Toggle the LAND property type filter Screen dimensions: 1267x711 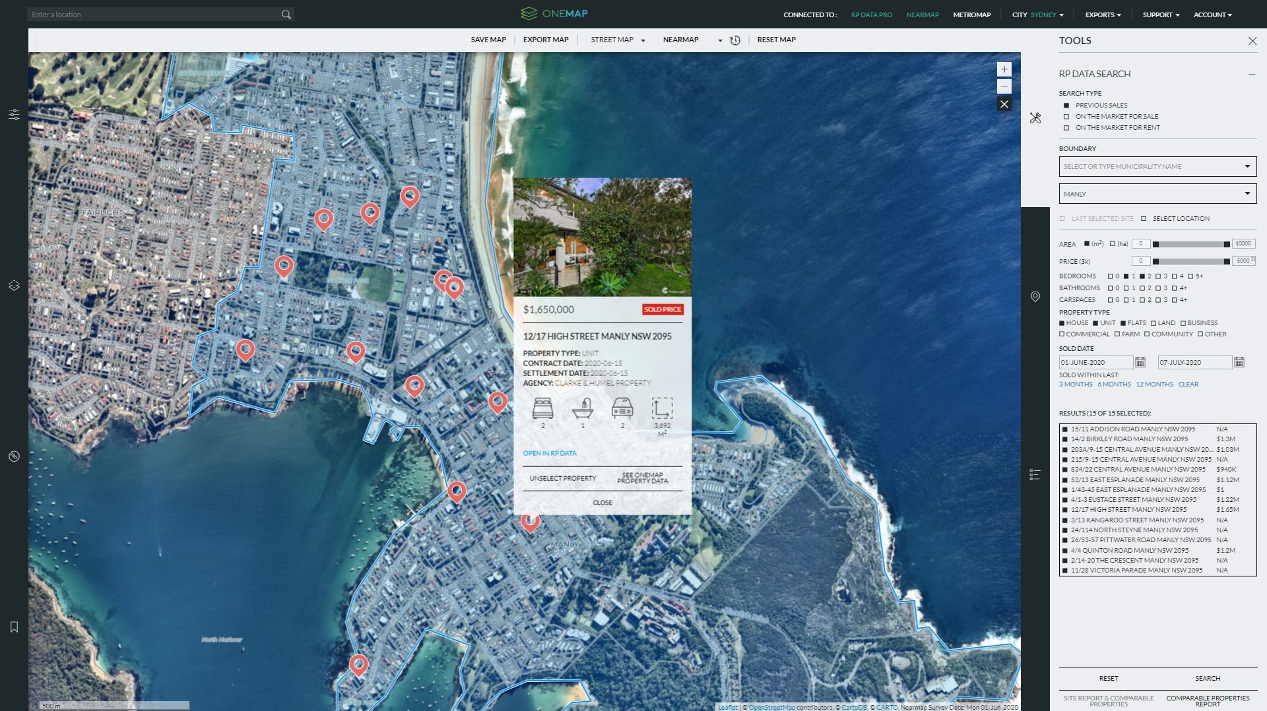coord(1154,323)
